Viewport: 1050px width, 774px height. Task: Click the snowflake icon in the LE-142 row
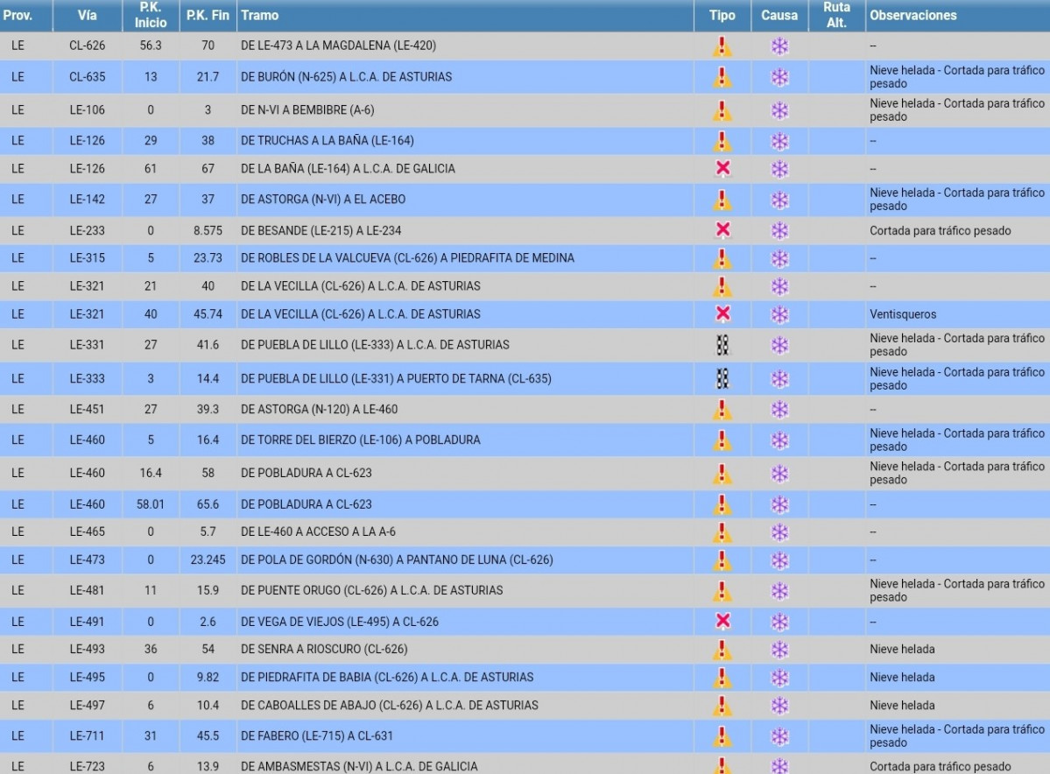click(779, 201)
